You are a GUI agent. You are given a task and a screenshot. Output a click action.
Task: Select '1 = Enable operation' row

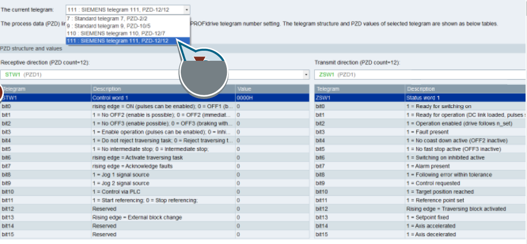(x=154, y=132)
